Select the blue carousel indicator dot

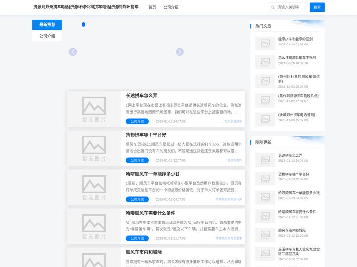pos(84,24)
